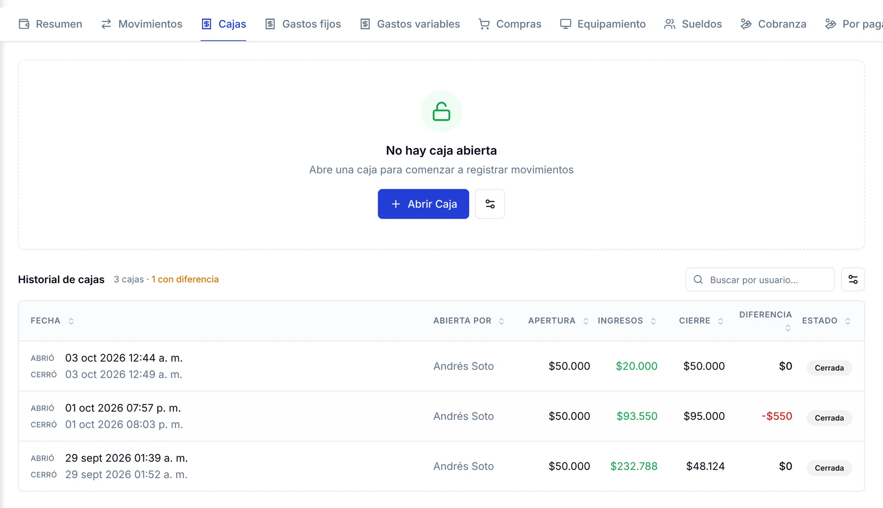The image size is (883, 508).
Task: Click the Abrir Caja button
Action: [423, 204]
